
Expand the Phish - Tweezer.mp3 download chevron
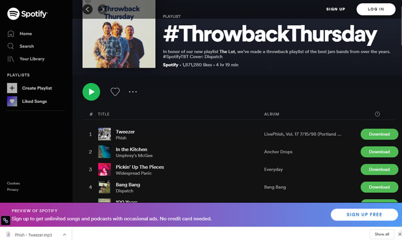(x=65, y=235)
